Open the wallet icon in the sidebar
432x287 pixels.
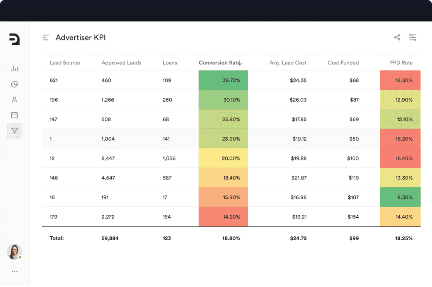pyautogui.click(x=14, y=115)
